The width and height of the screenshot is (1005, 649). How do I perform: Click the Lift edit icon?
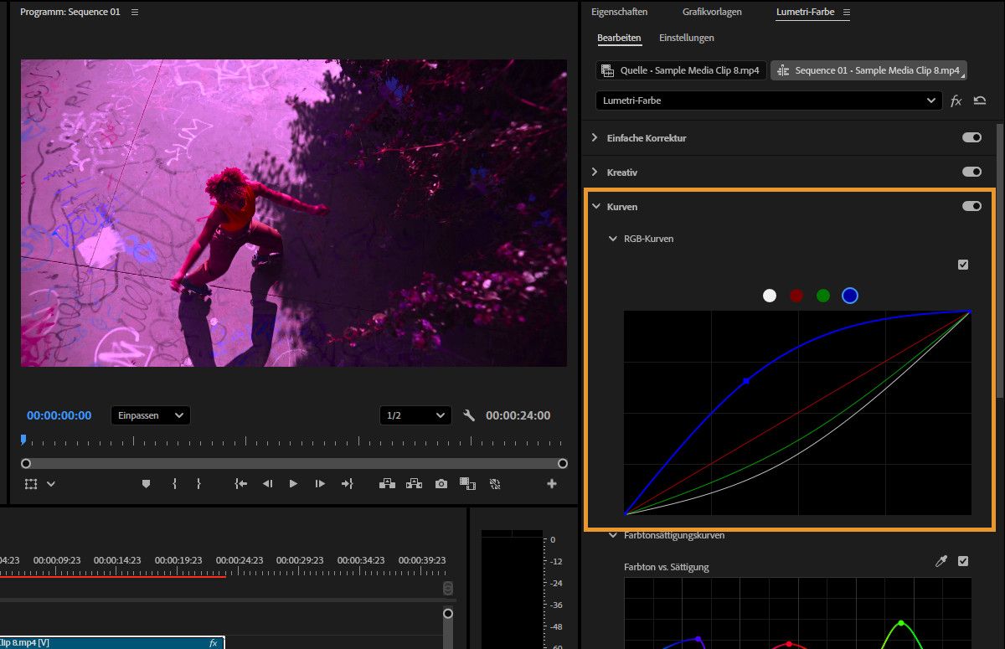[x=387, y=484]
